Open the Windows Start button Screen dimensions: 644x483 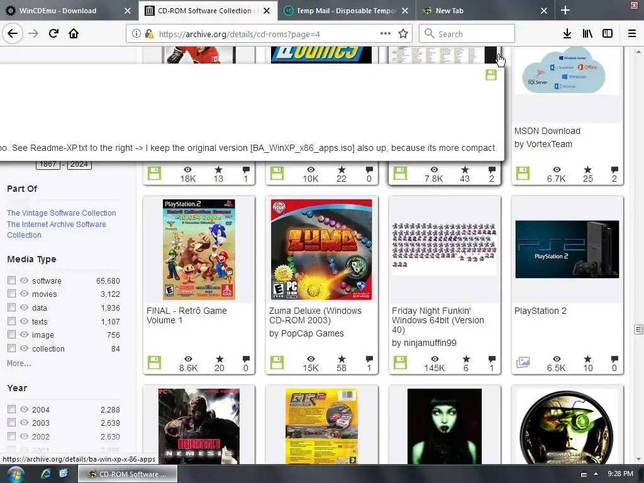click(15, 474)
